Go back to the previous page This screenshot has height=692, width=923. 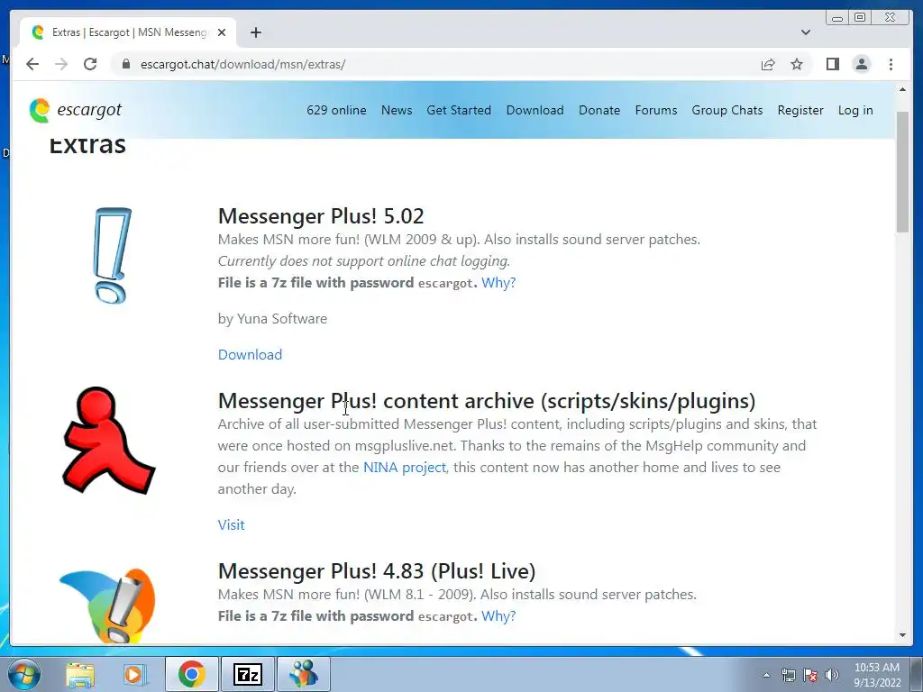32,64
